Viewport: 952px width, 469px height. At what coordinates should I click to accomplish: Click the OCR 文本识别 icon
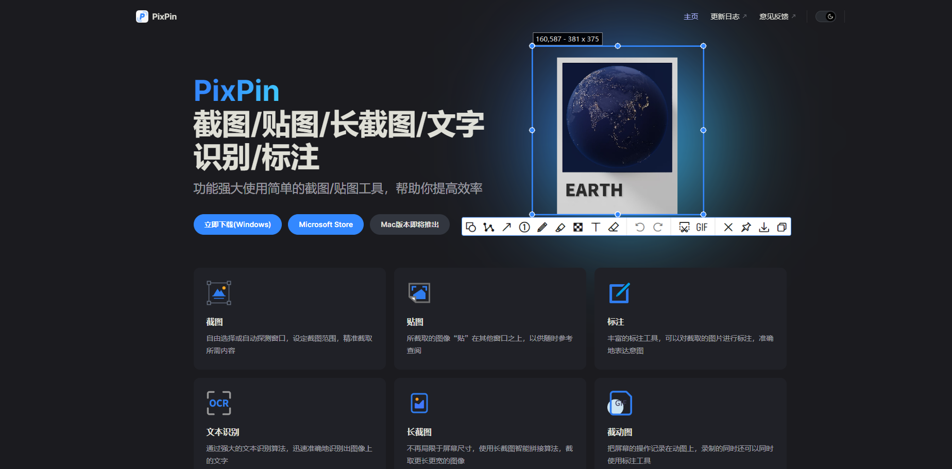tap(219, 403)
